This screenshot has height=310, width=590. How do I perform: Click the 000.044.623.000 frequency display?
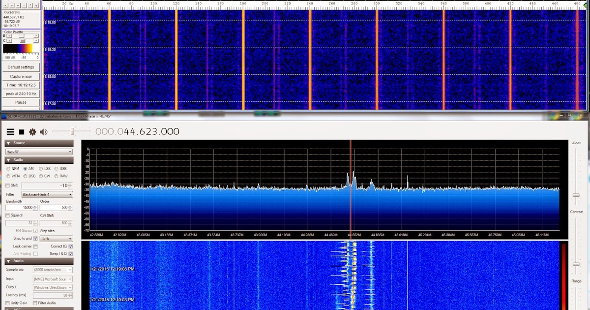point(137,131)
